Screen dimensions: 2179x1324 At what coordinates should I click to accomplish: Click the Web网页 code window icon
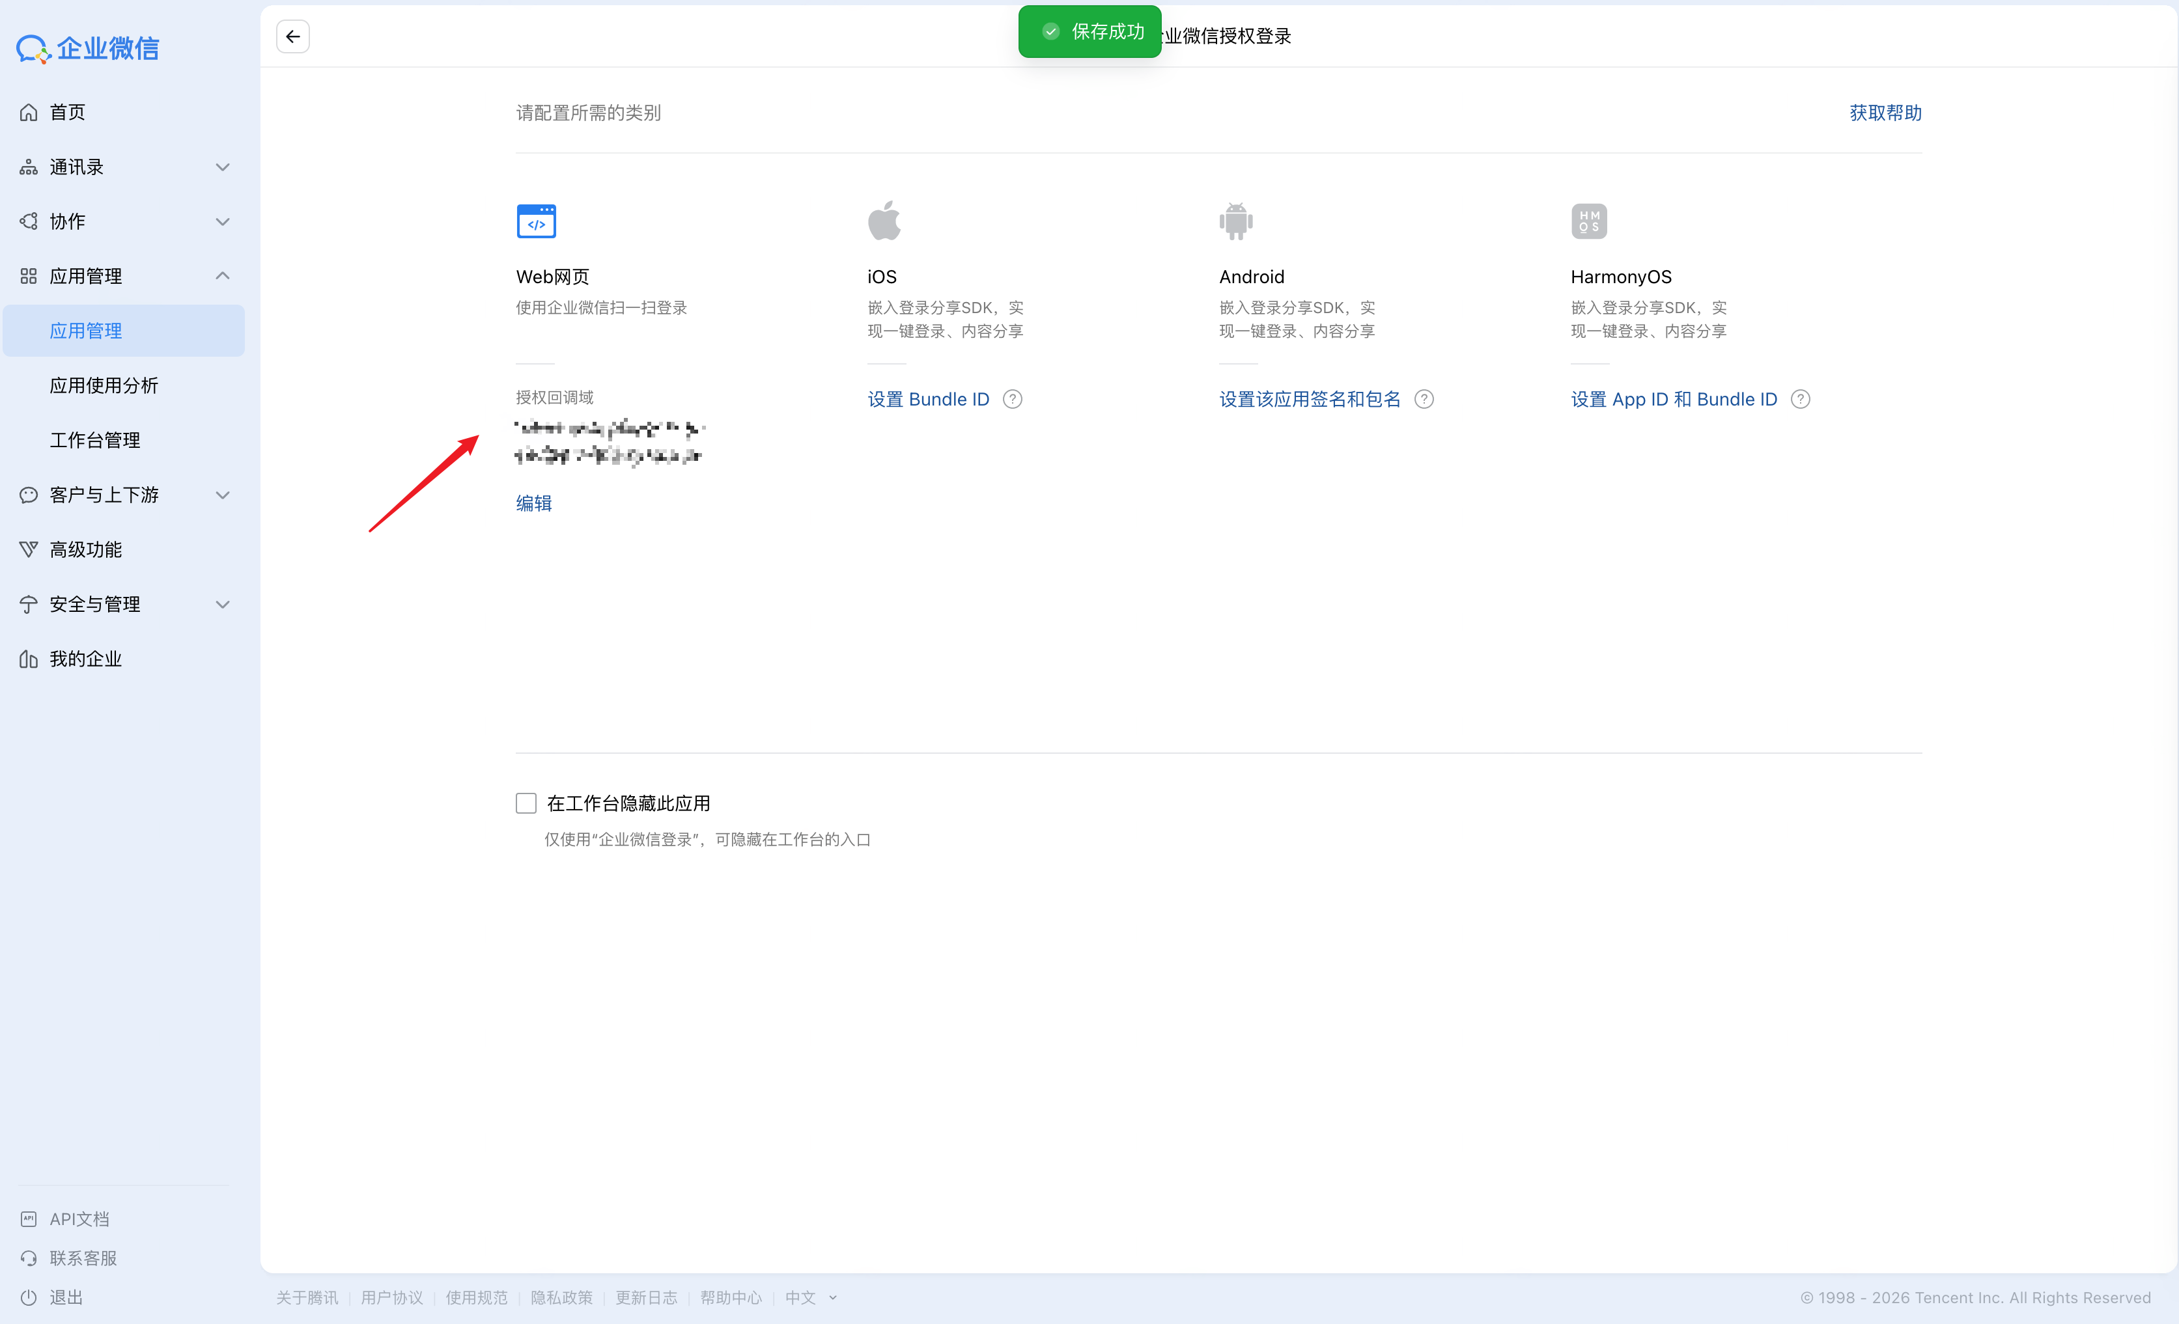pyautogui.click(x=536, y=221)
